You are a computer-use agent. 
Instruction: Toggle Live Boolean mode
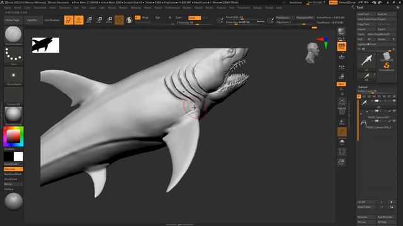point(52,20)
